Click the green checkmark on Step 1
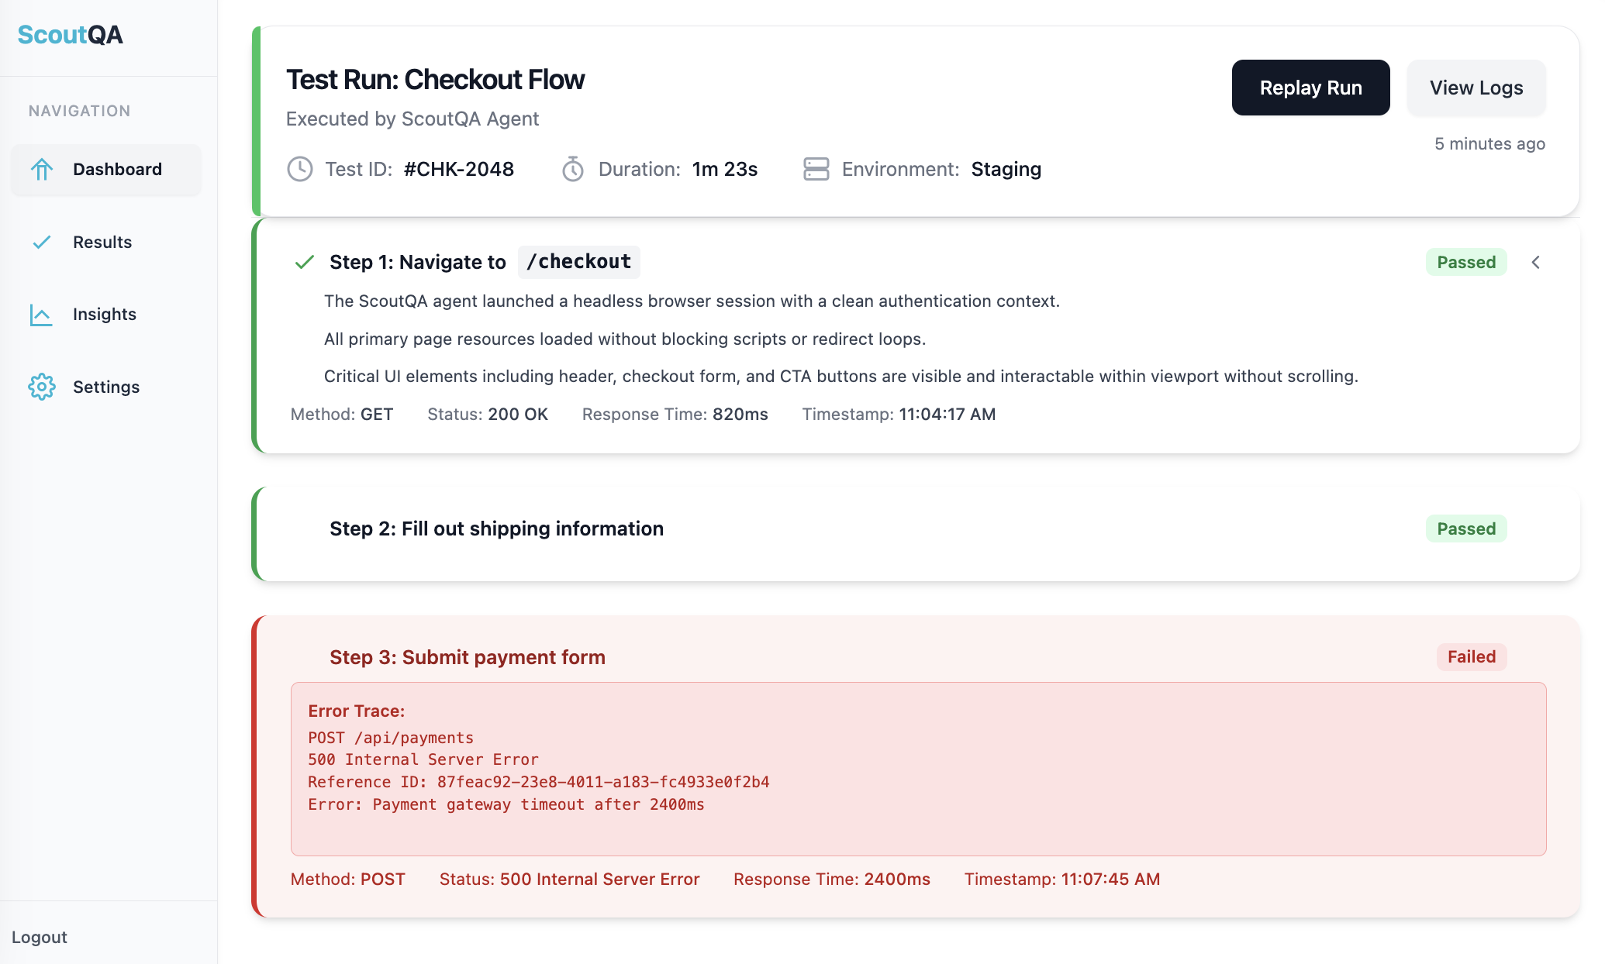 304,262
